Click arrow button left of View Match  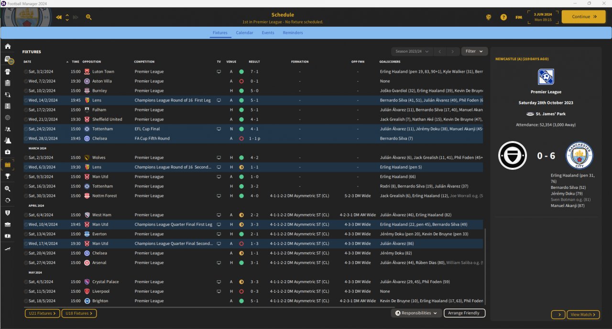click(x=558, y=315)
